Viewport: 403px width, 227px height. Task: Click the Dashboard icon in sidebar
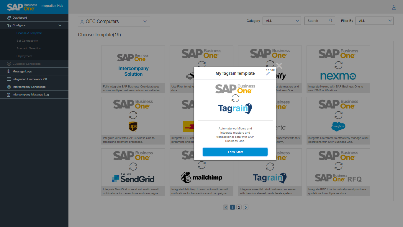pyautogui.click(x=9, y=18)
